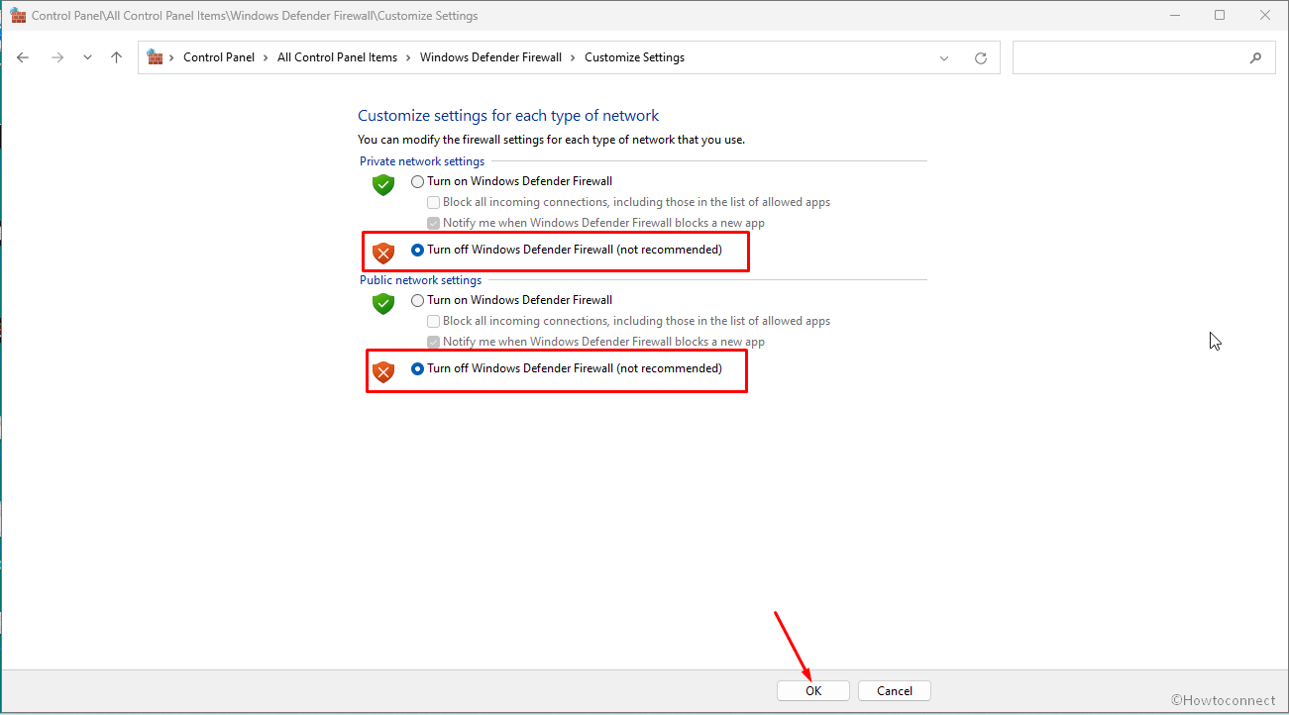Expand chevron after Windows Defender Firewall breadcrumb
The width and height of the screenshot is (1289, 715).
tap(573, 57)
